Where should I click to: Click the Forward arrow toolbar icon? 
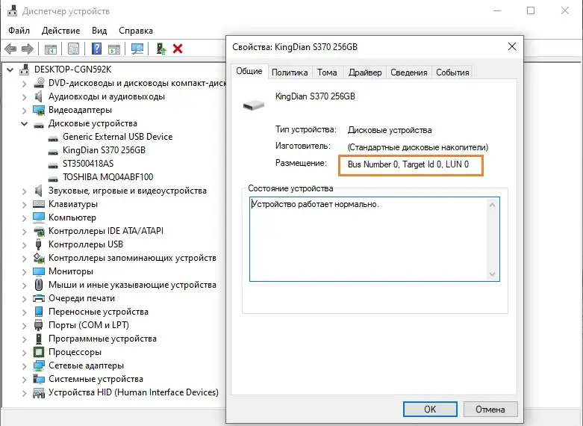click(28, 49)
